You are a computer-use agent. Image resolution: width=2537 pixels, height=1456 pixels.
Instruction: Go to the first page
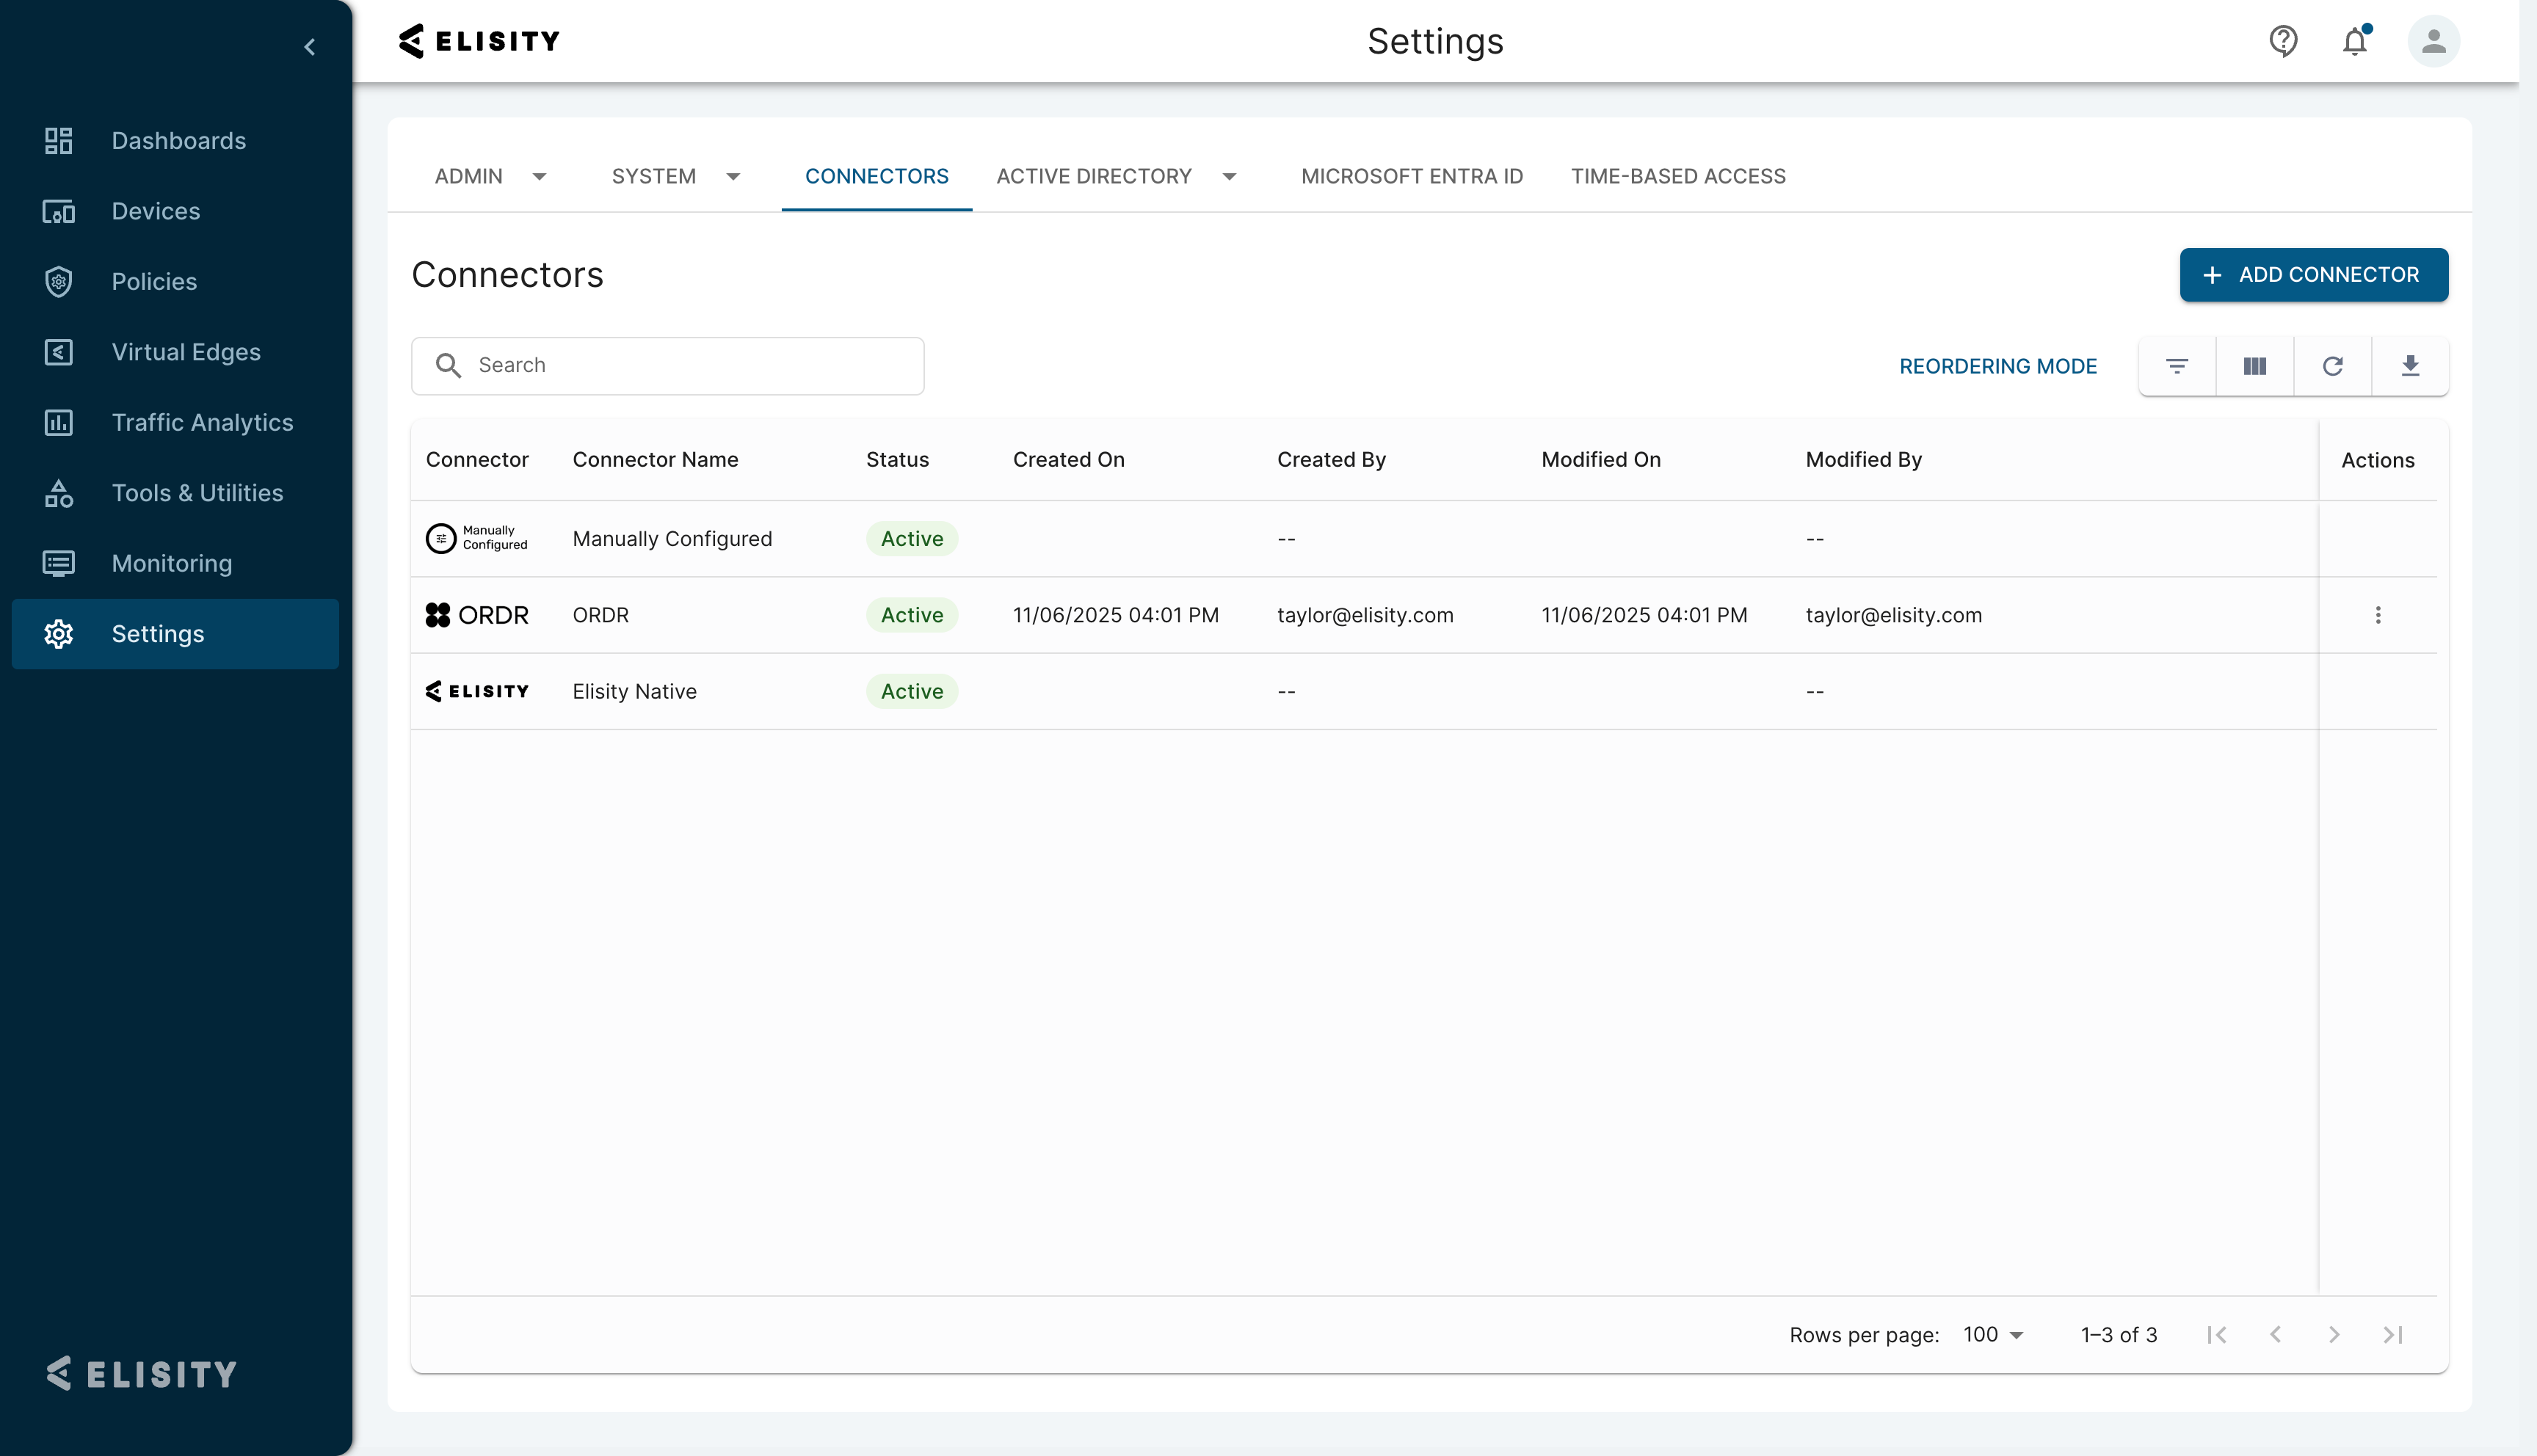point(2217,1335)
